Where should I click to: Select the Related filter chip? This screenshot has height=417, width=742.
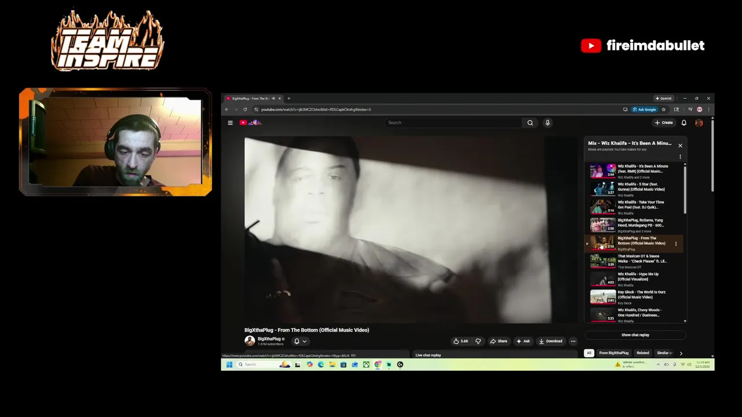(643, 353)
